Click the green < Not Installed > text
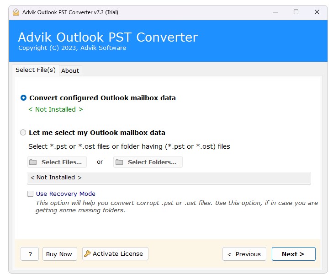Screen dimensions: 333x280 (56, 109)
